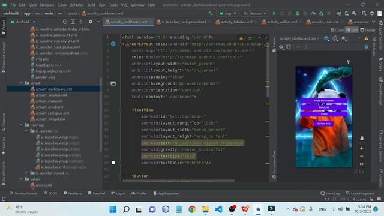Open the Profiler gauge icon in the toolbar
384x216 pixels.
coord(313,13)
